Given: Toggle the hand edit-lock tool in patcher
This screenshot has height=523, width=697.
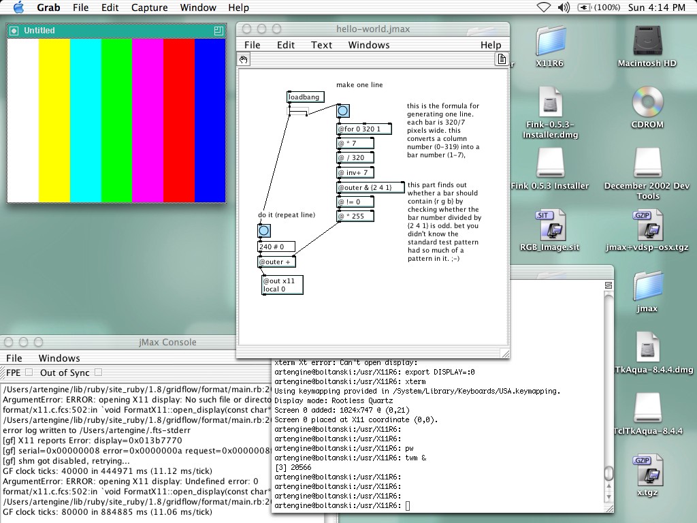Looking at the screenshot, I should click(244, 59).
